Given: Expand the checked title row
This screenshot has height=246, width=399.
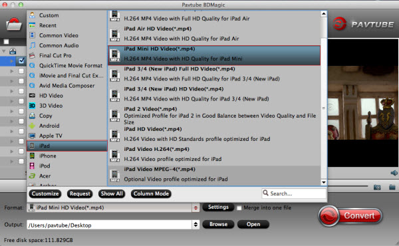Looking at the screenshot, I should [x=12, y=61].
